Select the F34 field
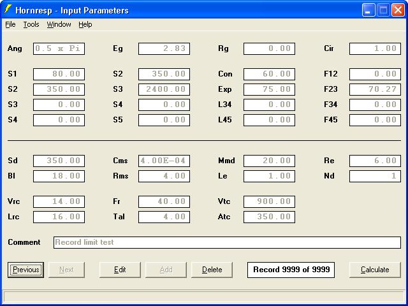408x306 pixels. 375,105
